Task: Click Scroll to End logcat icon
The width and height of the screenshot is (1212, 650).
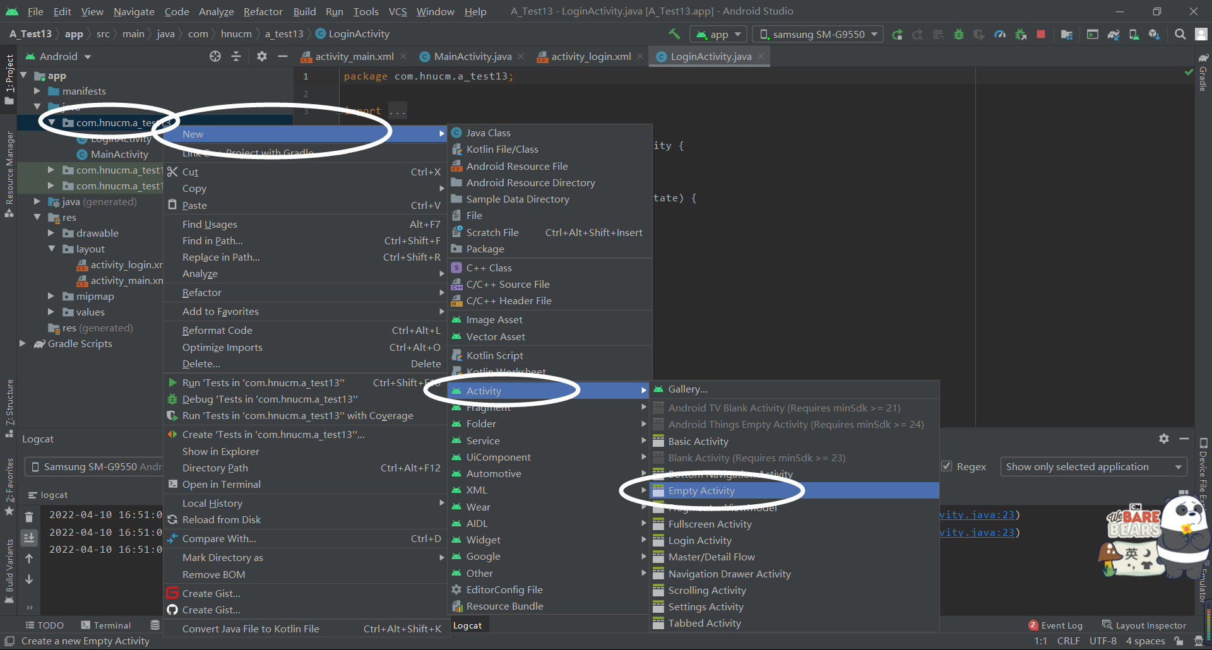Action: (29, 538)
